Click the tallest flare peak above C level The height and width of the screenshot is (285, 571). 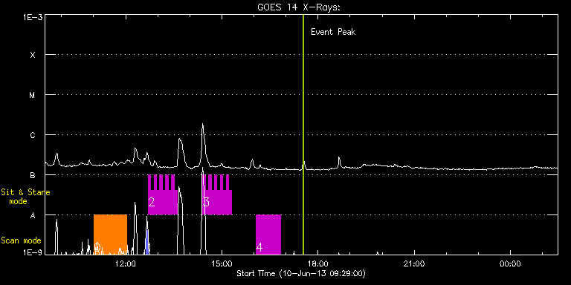tap(202, 125)
